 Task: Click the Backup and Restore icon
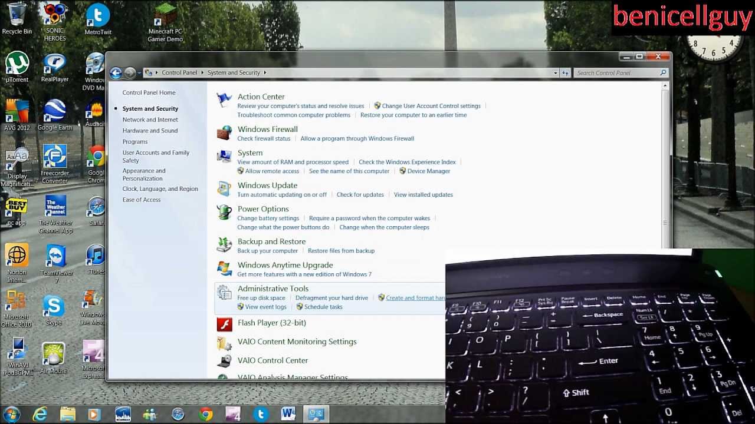224,244
